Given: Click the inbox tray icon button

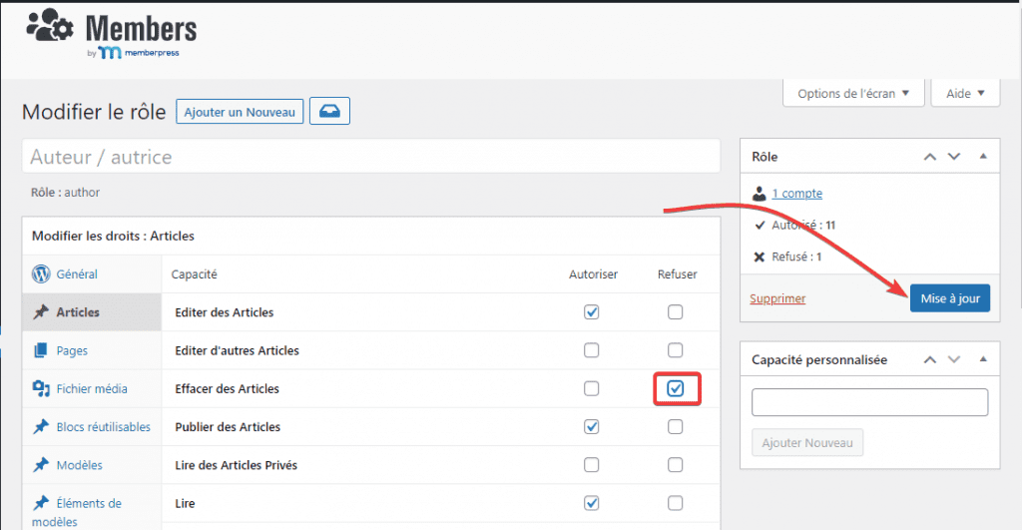Looking at the screenshot, I should click(x=329, y=111).
